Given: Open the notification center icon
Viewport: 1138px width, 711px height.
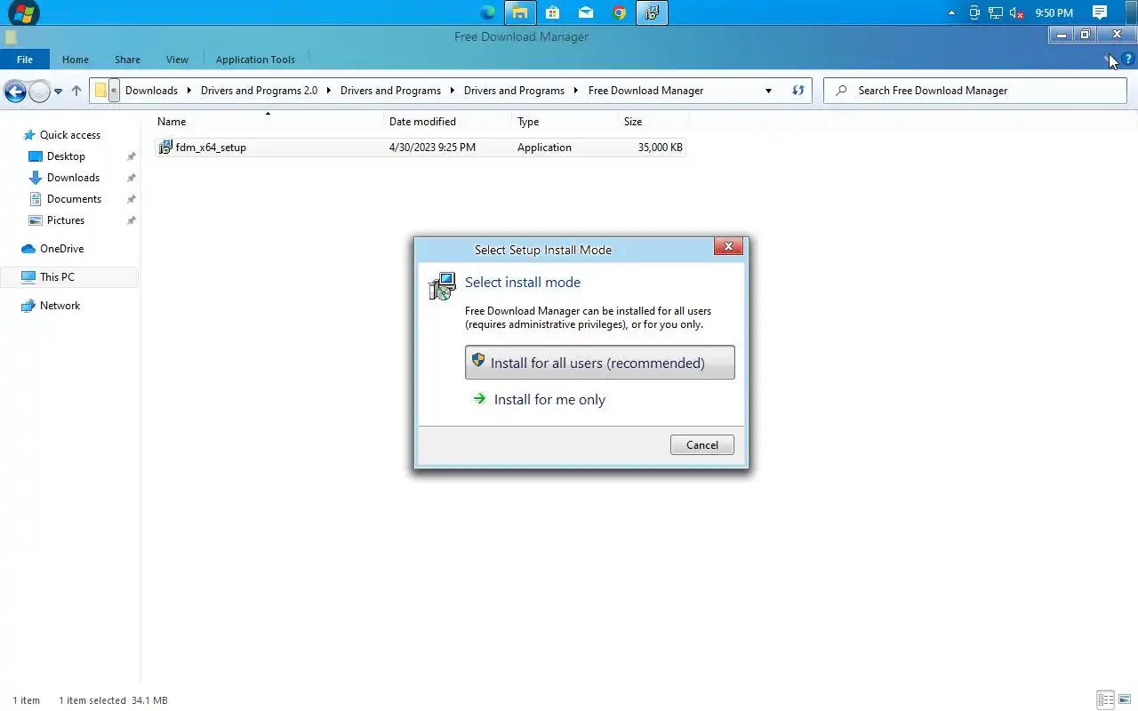Looking at the screenshot, I should click(1100, 12).
